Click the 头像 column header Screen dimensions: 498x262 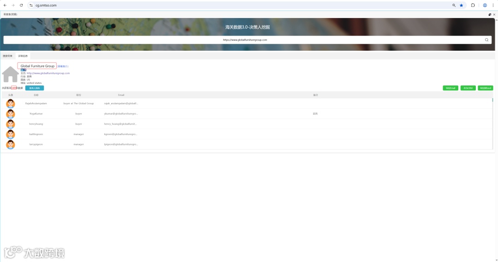point(11,95)
